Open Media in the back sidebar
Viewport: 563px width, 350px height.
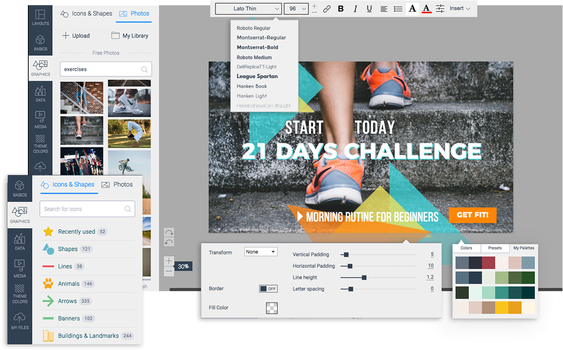click(40, 120)
